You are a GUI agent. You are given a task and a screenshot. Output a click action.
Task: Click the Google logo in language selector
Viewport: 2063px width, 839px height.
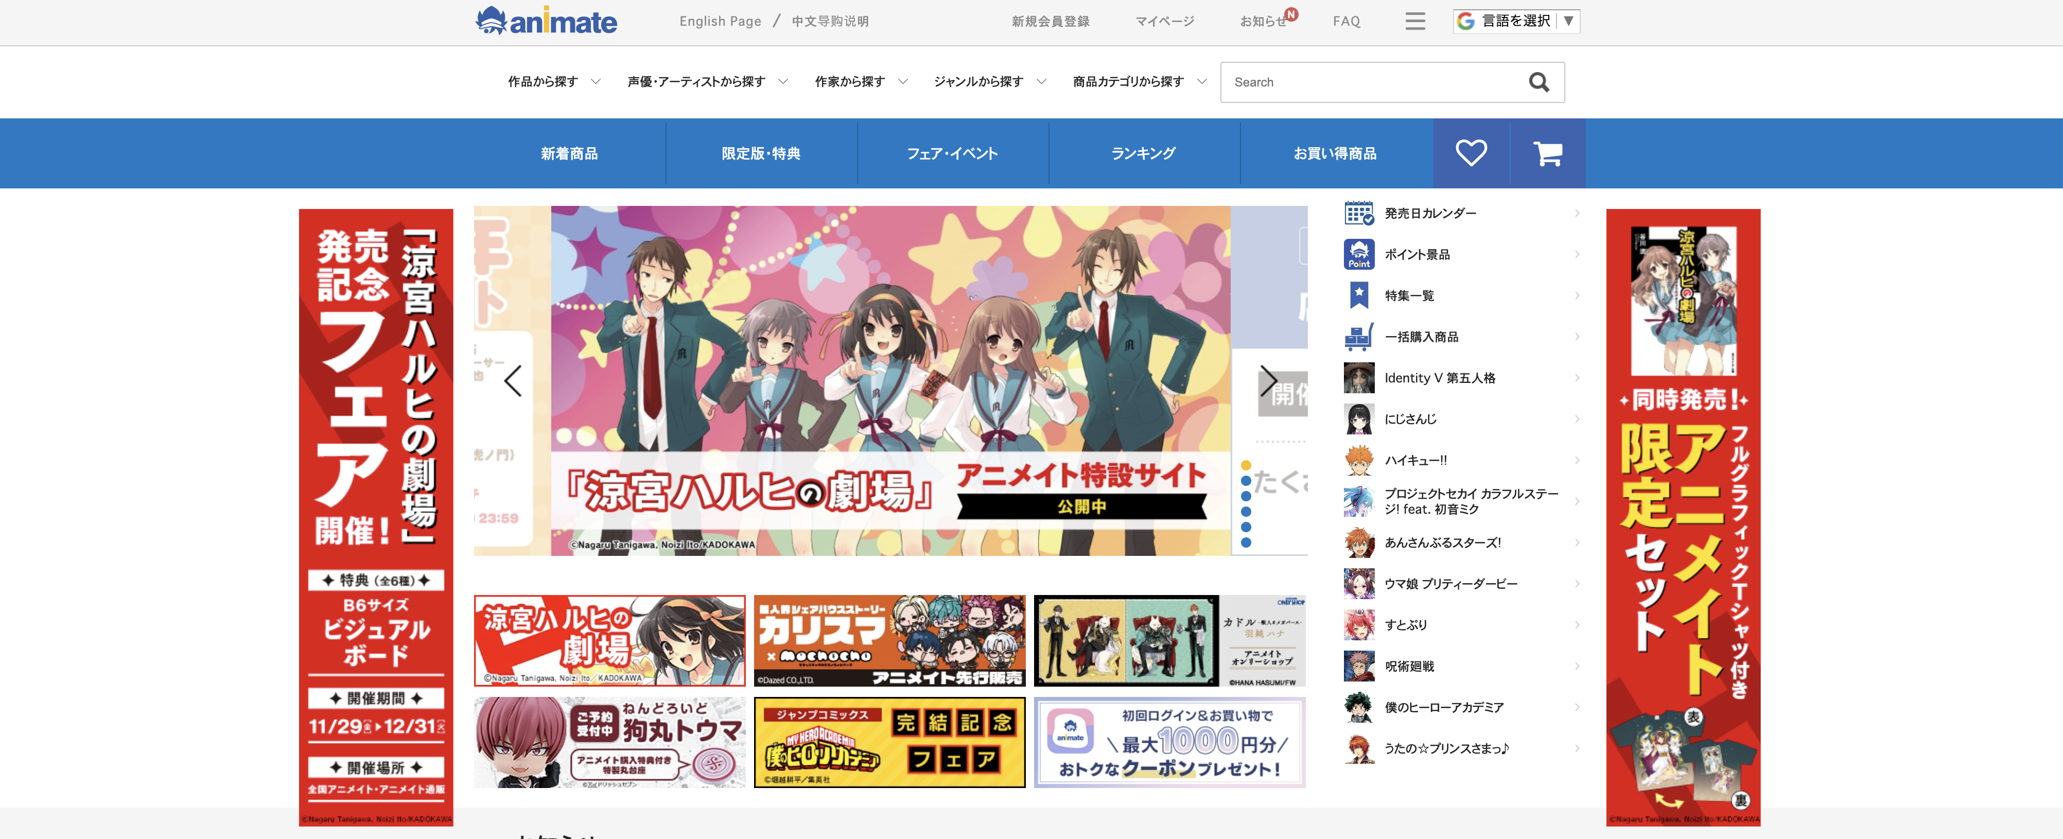1465,22
